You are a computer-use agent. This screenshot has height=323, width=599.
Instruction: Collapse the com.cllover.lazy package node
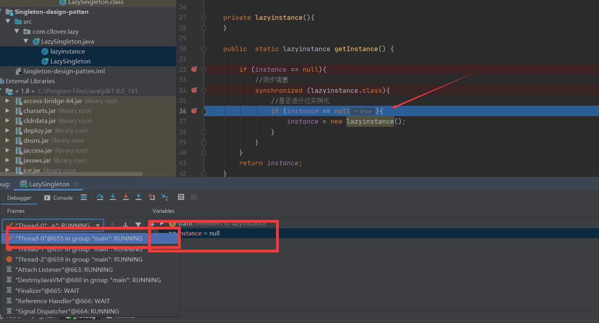click(x=17, y=31)
